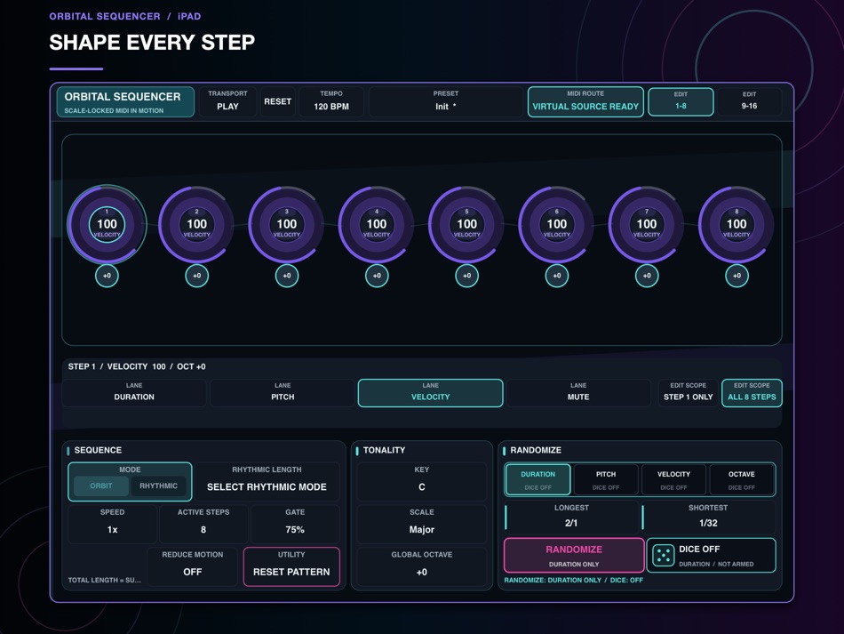Click the Step 1 / Velocity 100 status text
844x634 pixels.
click(137, 366)
